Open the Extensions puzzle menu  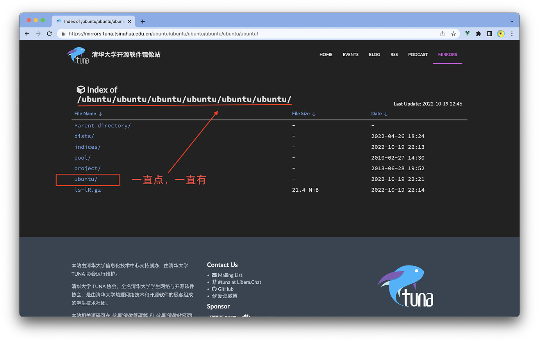pos(478,34)
